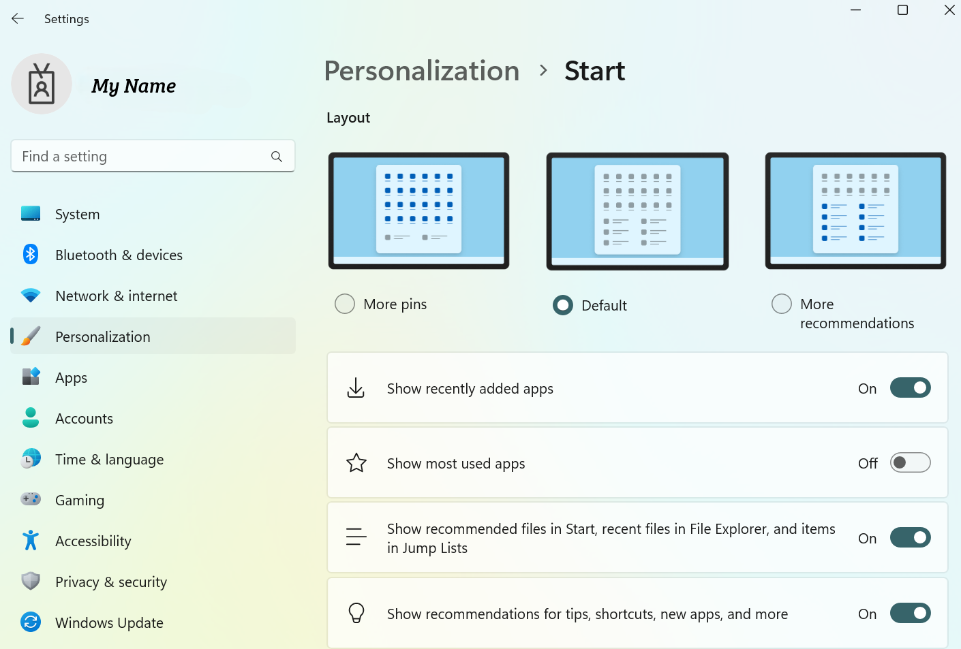Viewport: 961px width, 649px height.
Task: Turn off Show recently added apps
Action: coord(910,388)
